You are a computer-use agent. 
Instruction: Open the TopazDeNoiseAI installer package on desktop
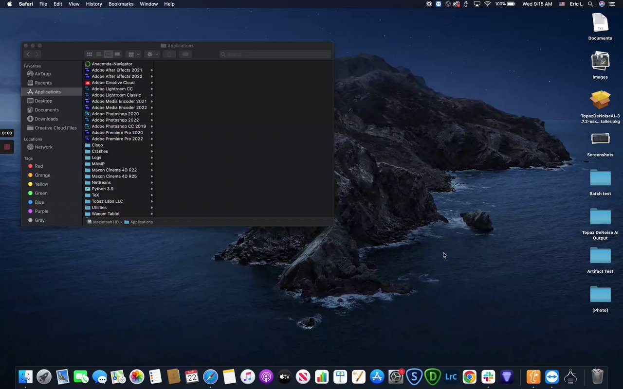coord(600,100)
